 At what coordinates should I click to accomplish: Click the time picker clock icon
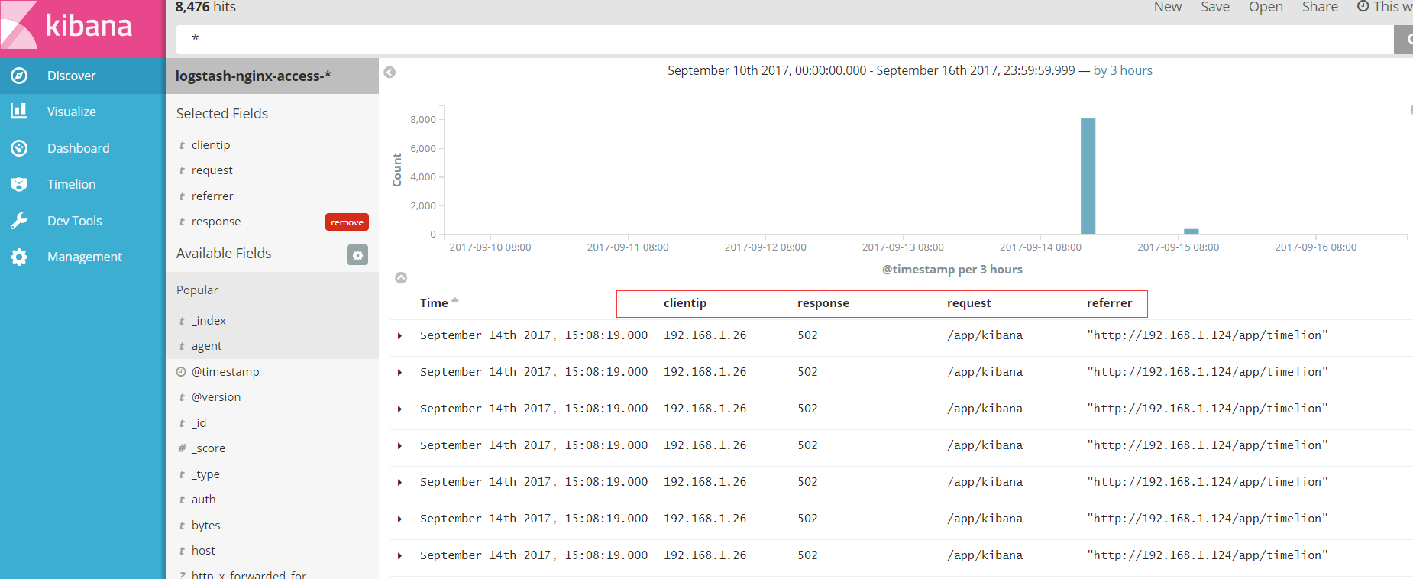[x=1363, y=7]
